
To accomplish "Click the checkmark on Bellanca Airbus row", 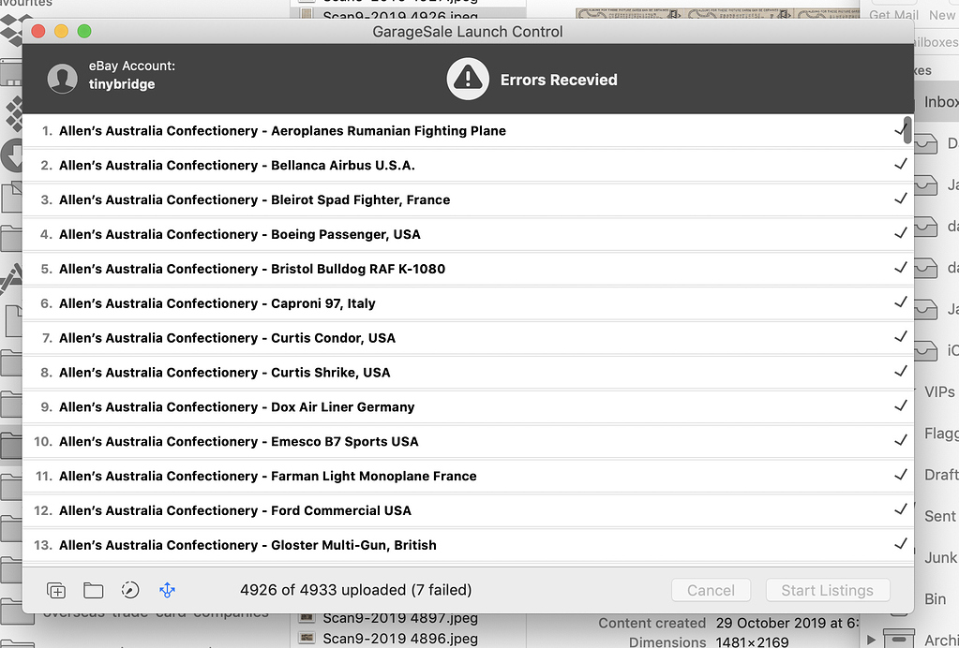I will pos(900,164).
